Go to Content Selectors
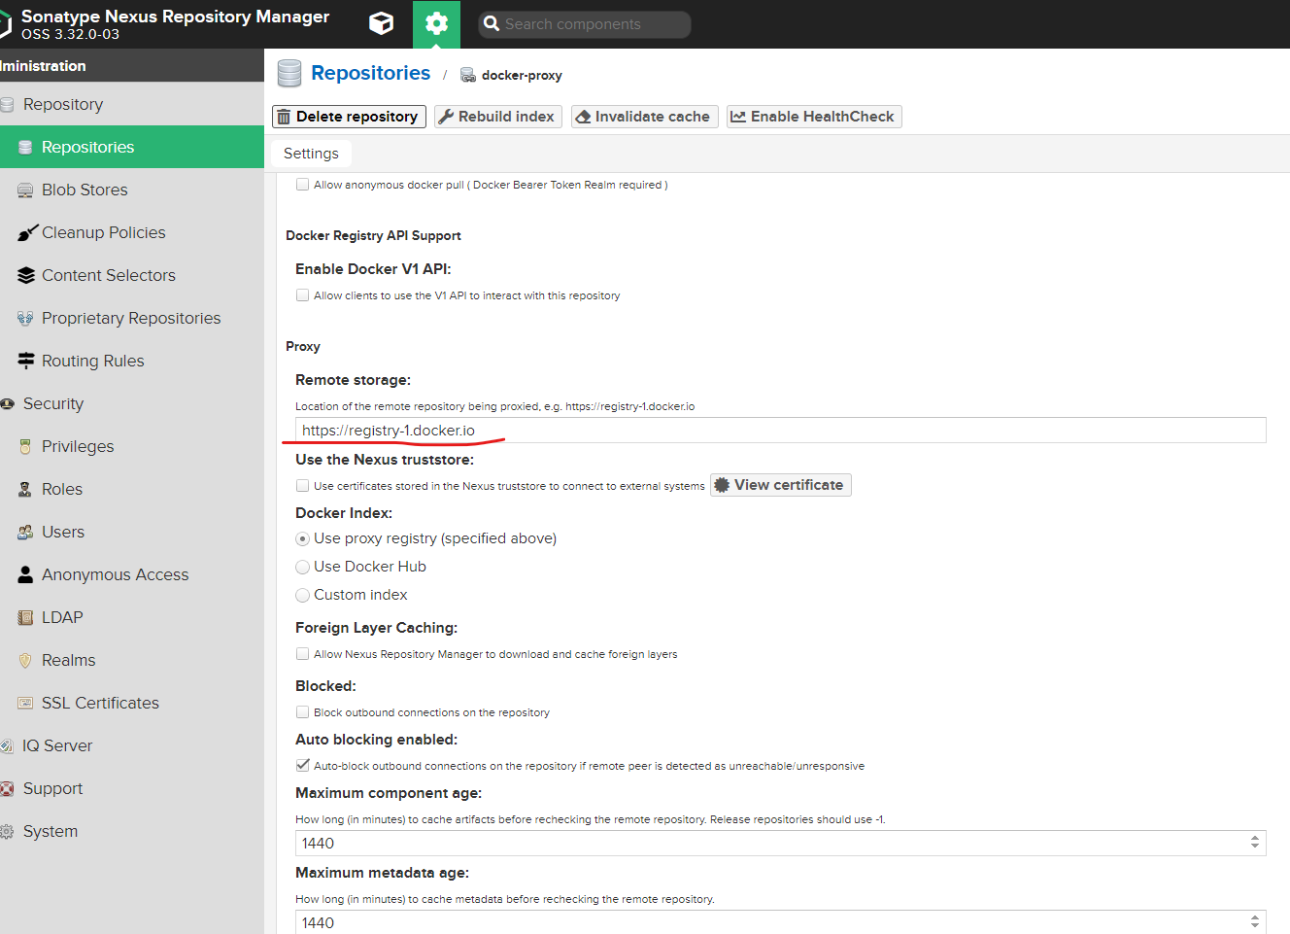The image size is (1290, 934). tap(108, 275)
